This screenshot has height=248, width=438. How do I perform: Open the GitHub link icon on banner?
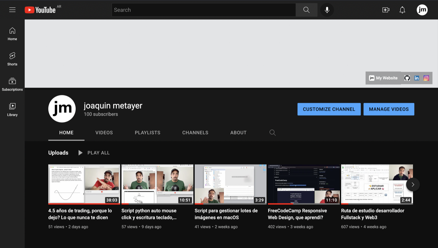[x=407, y=78]
